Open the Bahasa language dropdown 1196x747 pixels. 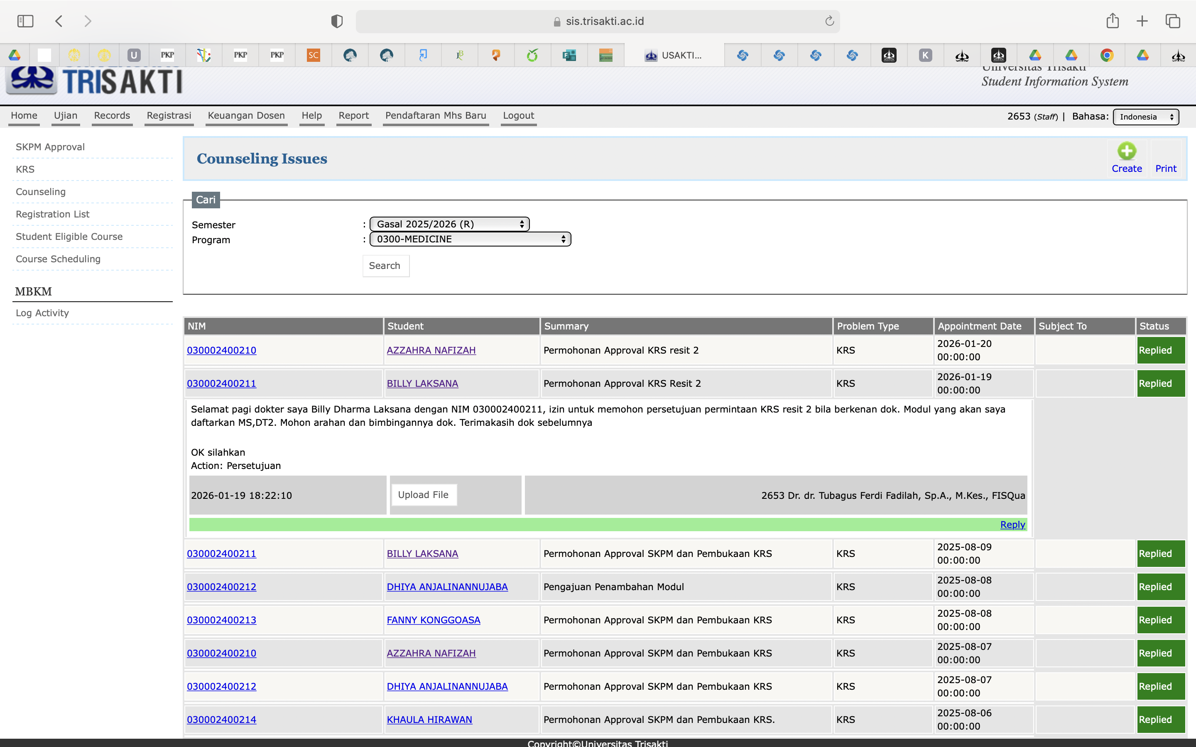1146,117
